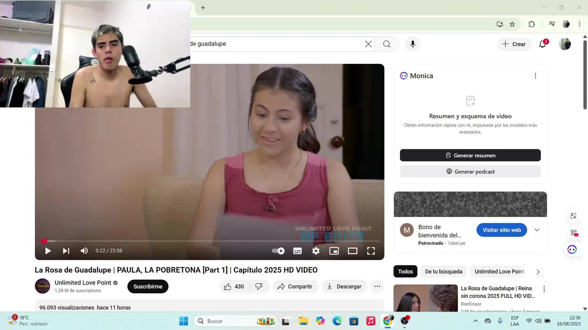This screenshot has width=588, height=330.
Task: Open the Chrome three-dot menu
Action: coord(579,24)
